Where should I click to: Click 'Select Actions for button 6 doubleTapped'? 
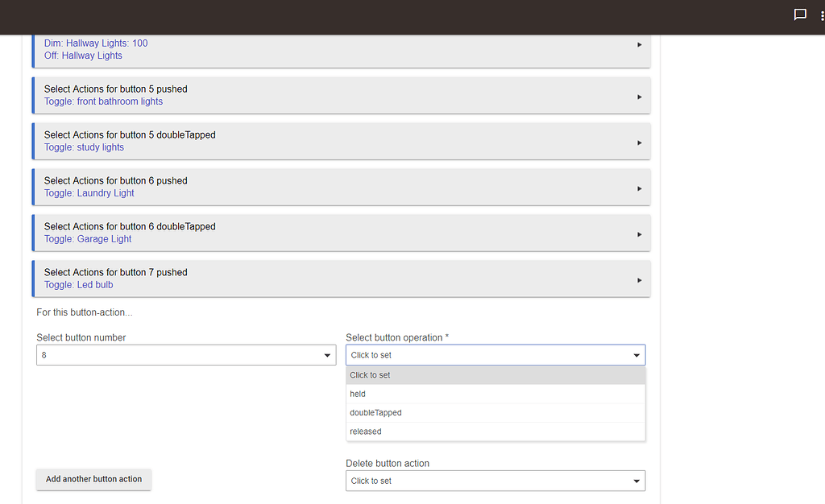click(130, 226)
